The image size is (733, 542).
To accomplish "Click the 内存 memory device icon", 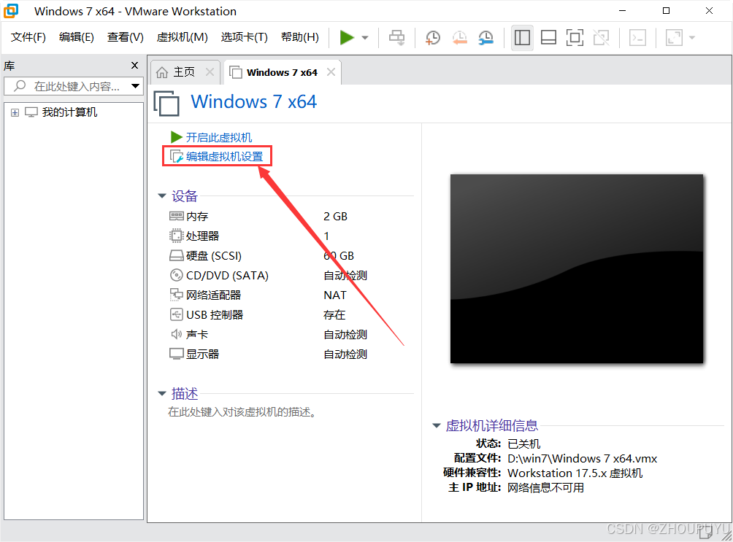I will (x=176, y=216).
